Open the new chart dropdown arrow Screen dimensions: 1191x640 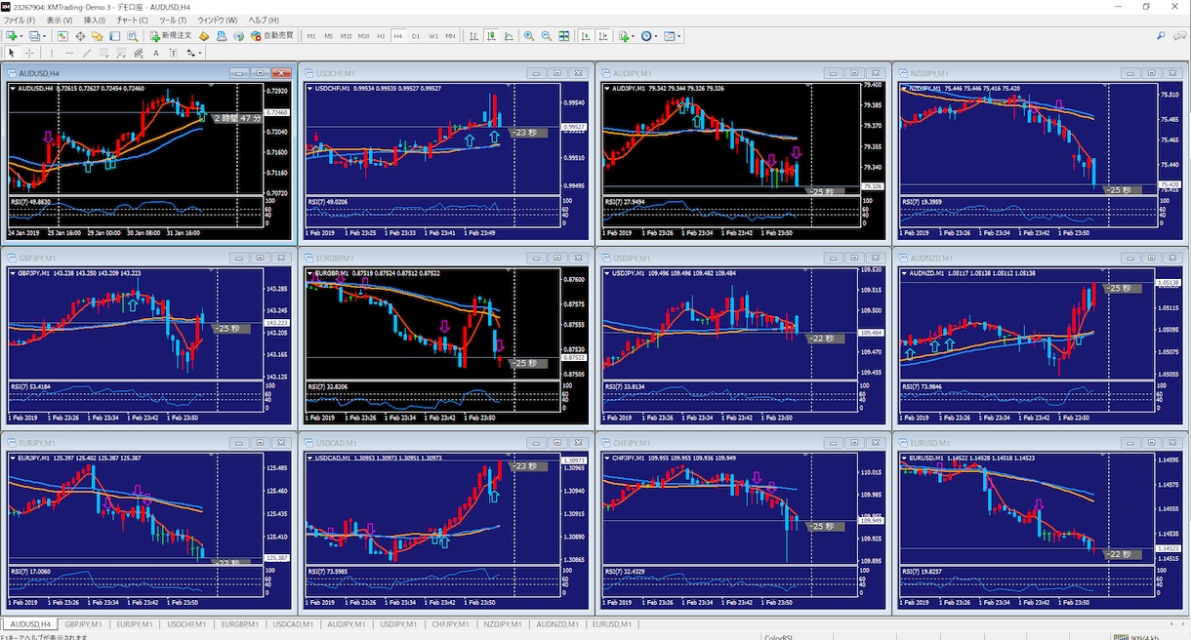click(x=21, y=36)
